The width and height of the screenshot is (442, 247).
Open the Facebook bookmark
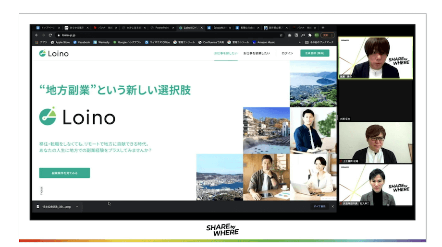(82, 42)
